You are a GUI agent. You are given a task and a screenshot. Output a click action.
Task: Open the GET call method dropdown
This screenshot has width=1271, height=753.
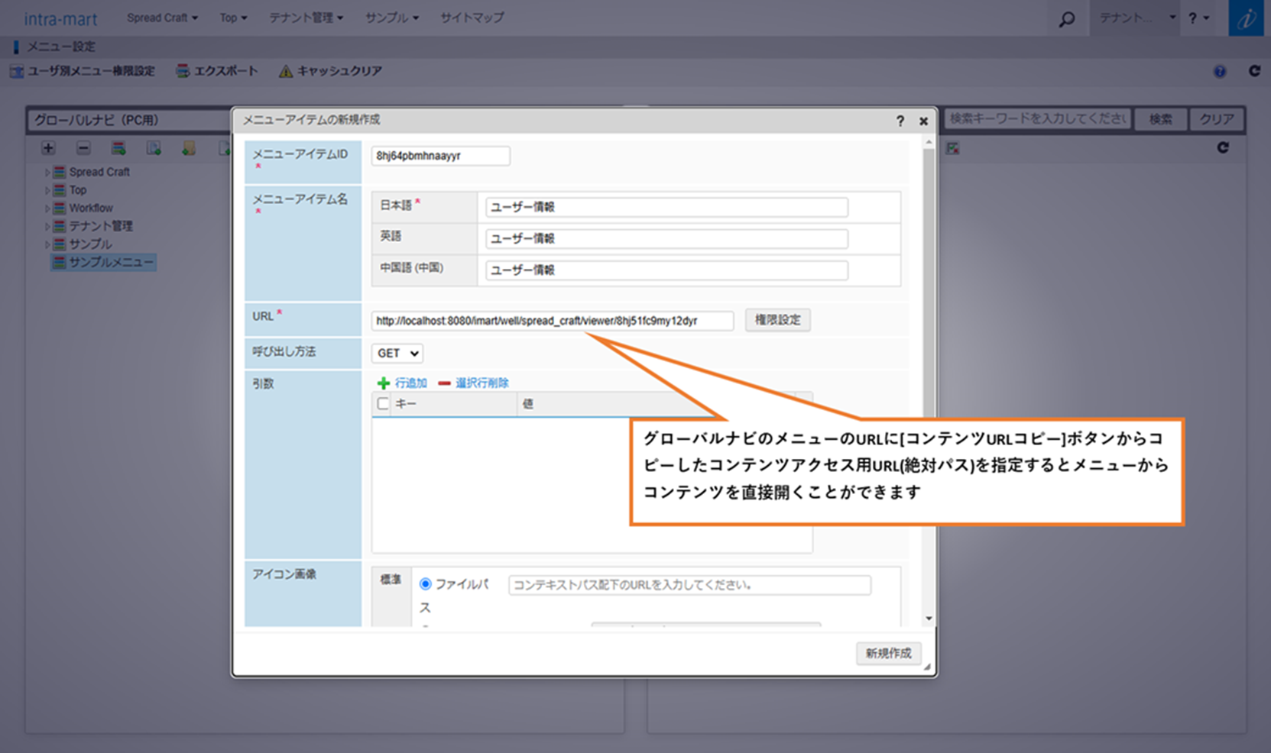397,354
